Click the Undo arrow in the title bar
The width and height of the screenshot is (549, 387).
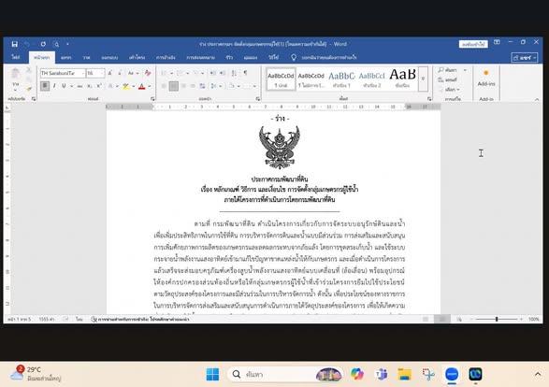coord(26,44)
